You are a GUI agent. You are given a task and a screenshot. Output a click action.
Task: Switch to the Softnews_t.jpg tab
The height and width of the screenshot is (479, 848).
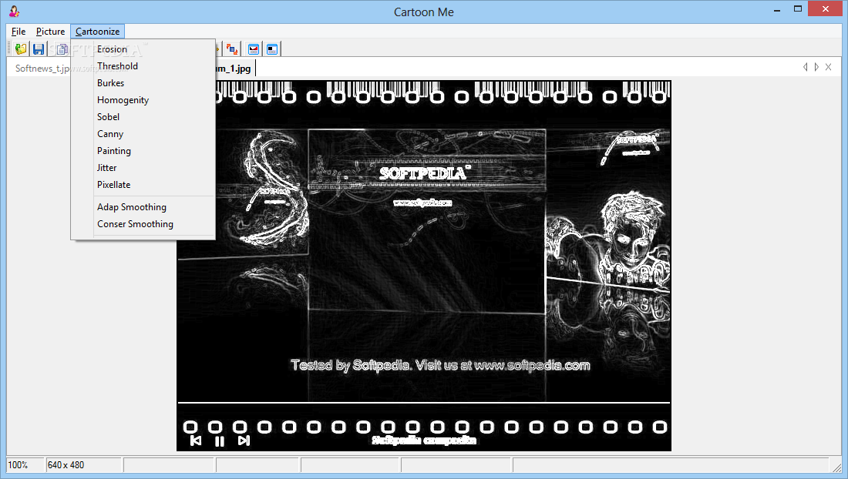coord(41,69)
